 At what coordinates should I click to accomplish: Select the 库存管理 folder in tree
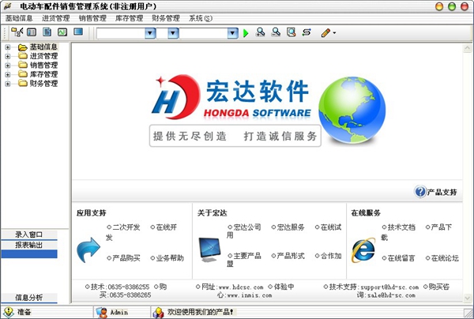click(38, 74)
